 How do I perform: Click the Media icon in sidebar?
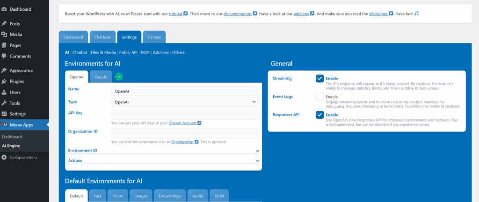pos(4,35)
